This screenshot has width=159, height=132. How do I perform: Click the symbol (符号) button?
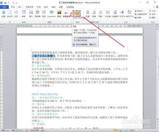pyautogui.click(x=153, y=14)
